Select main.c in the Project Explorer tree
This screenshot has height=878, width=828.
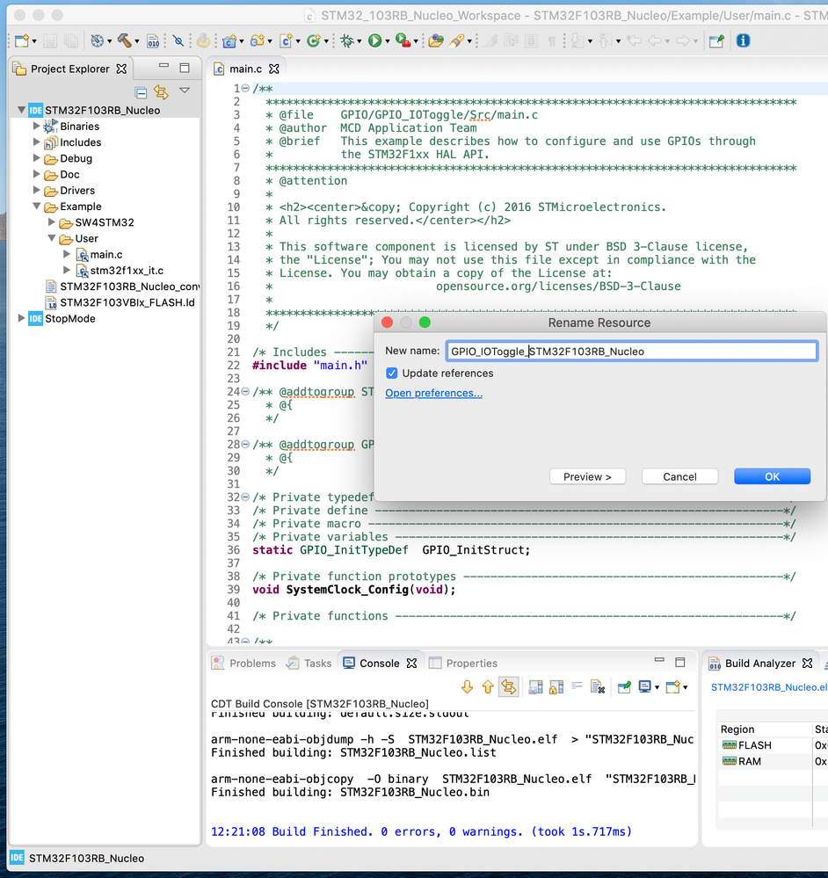[x=106, y=254]
